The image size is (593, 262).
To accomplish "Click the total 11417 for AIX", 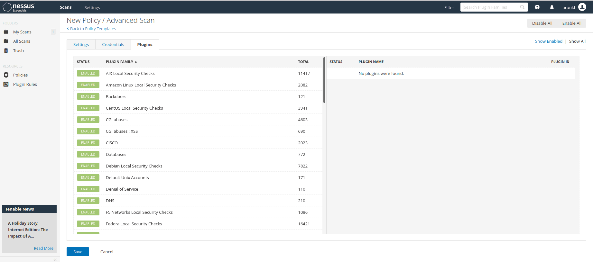I will (x=304, y=73).
